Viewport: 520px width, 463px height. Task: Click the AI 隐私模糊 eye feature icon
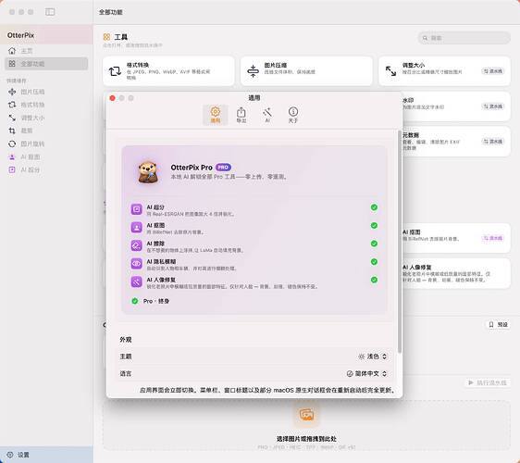136,264
